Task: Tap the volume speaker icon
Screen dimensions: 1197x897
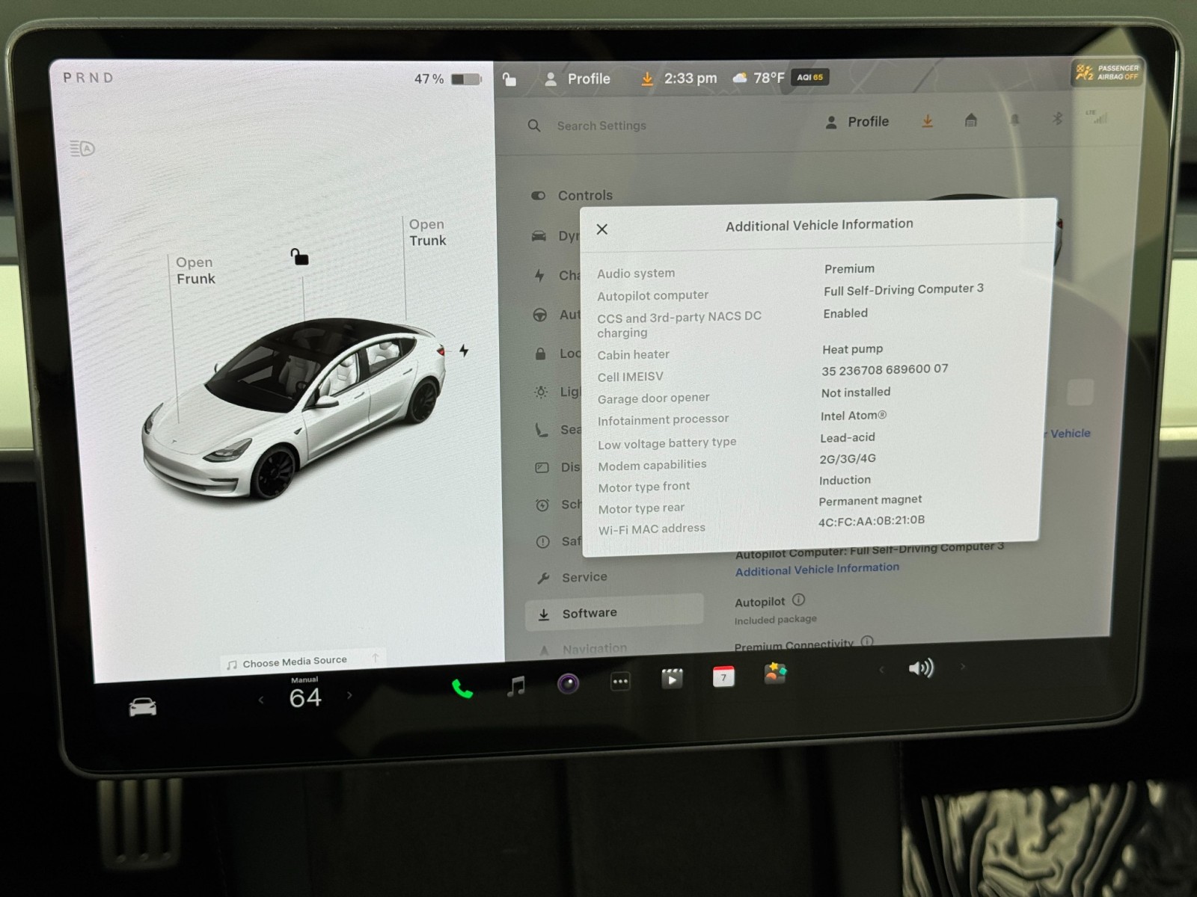Action: coord(921,668)
